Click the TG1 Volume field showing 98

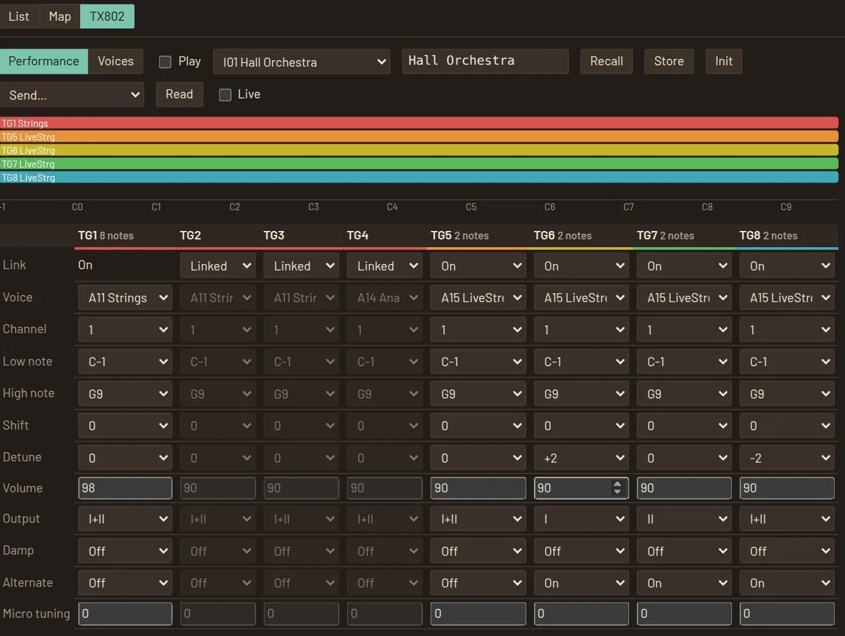point(125,488)
